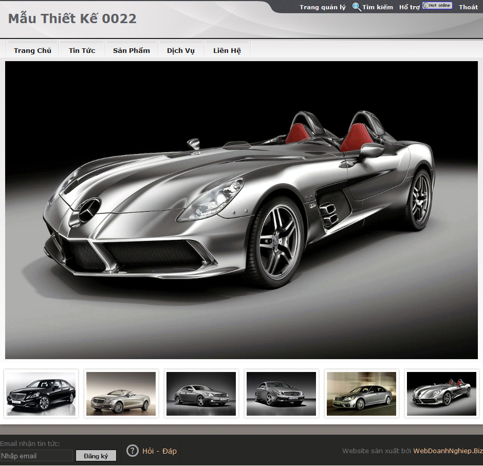The width and height of the screenshot is (483, 466).
Task: Select the silver sedan with motion-blur thumbnail
Action: [361, 394]
